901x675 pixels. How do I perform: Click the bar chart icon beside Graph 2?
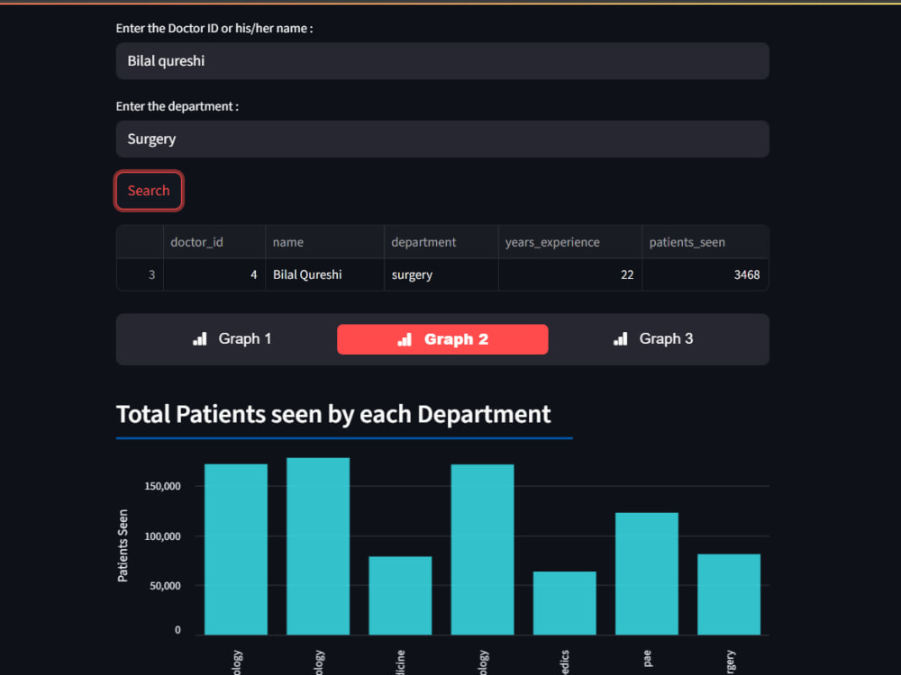point(405,339)
